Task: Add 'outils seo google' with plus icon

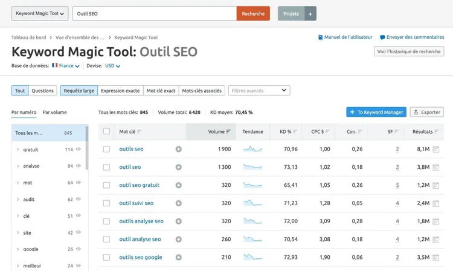Action: (179, 258)
